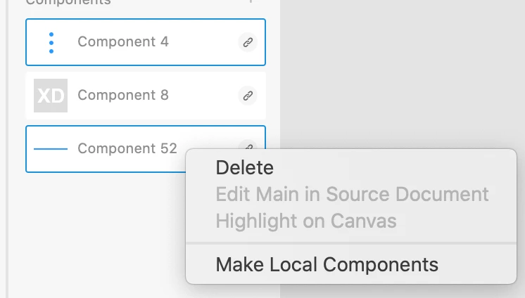Viewport: 525px width, 298px height.
Task: Choose Edit Main in Source Document
Action: pos(352,194)
